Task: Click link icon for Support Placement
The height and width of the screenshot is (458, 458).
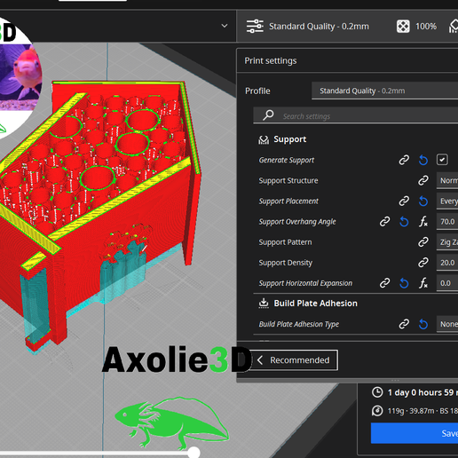Action: coord(404,201)
